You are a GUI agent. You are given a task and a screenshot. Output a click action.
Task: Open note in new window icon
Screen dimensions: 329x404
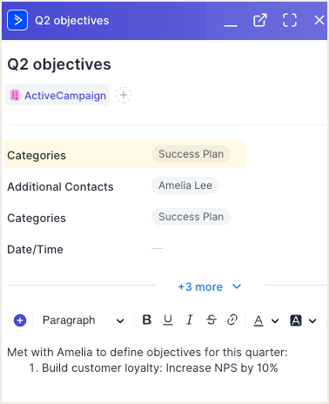(x=259, y=20)
